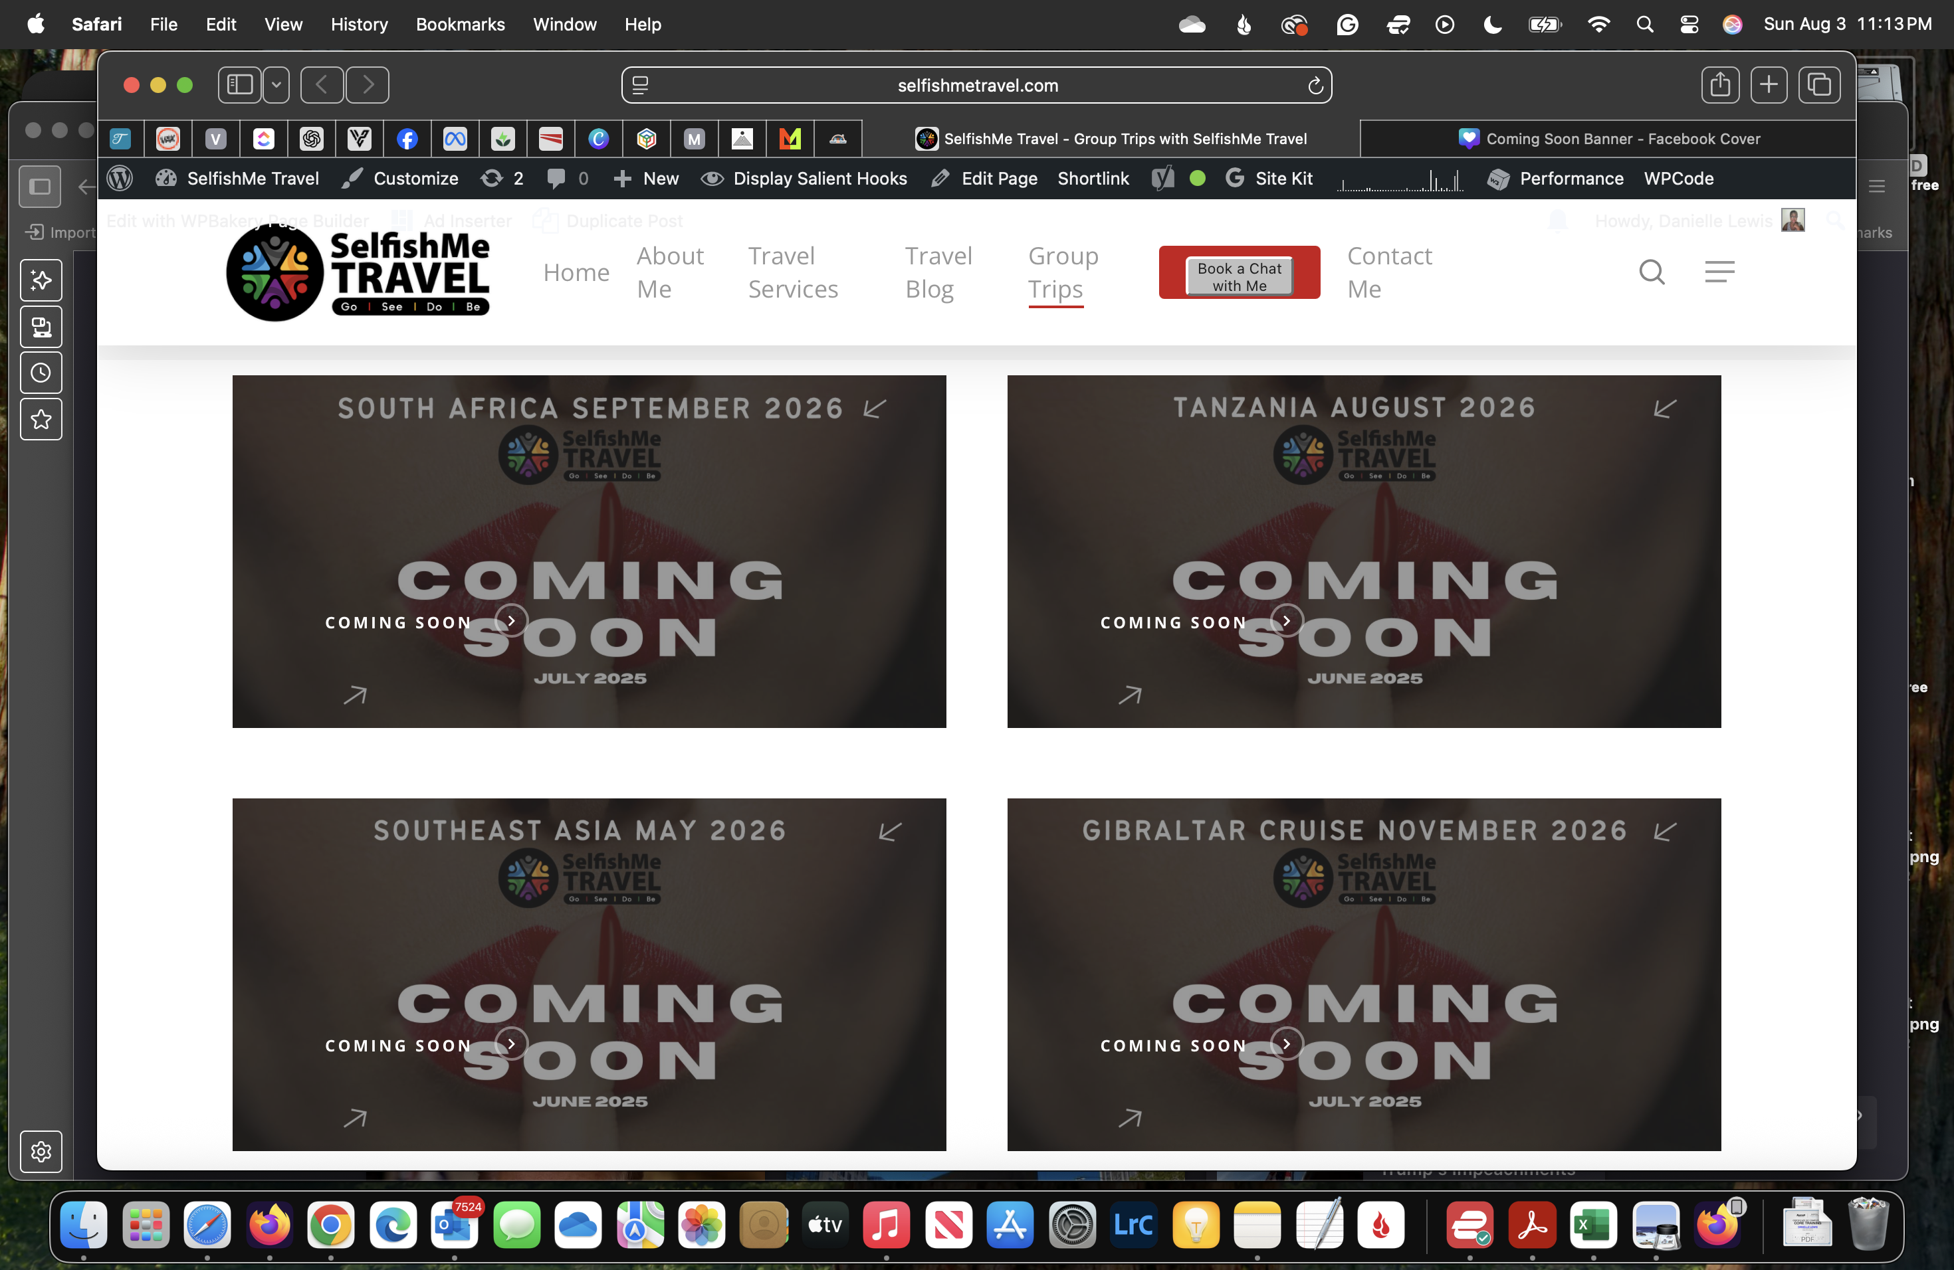
Task: Click Edit Page in admin bar
Action: pos(984,178)
